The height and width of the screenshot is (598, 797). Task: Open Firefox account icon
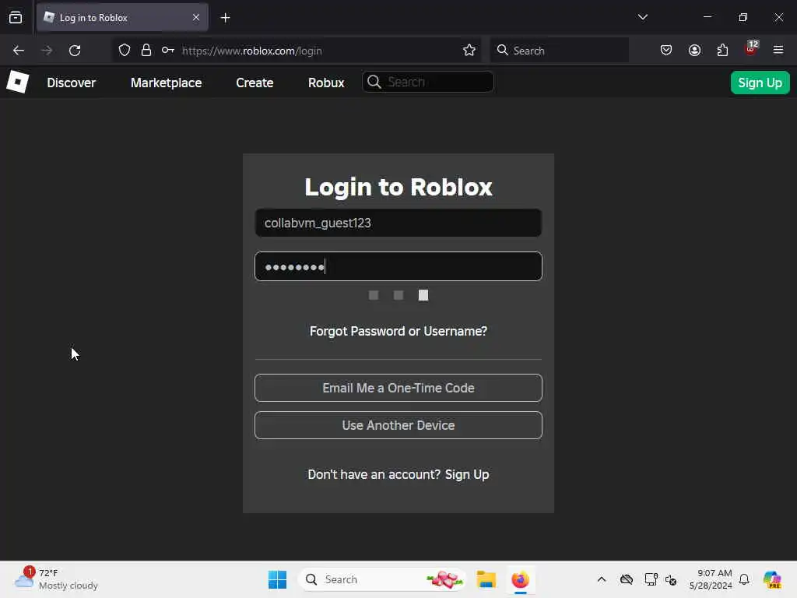pyautogui.click(x=694, y=51)
